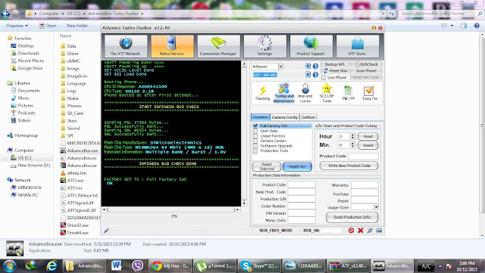This screenshot has width=485, height=273.
Task: Click New folder in Explorer toolbar
Action: point(77,26)
